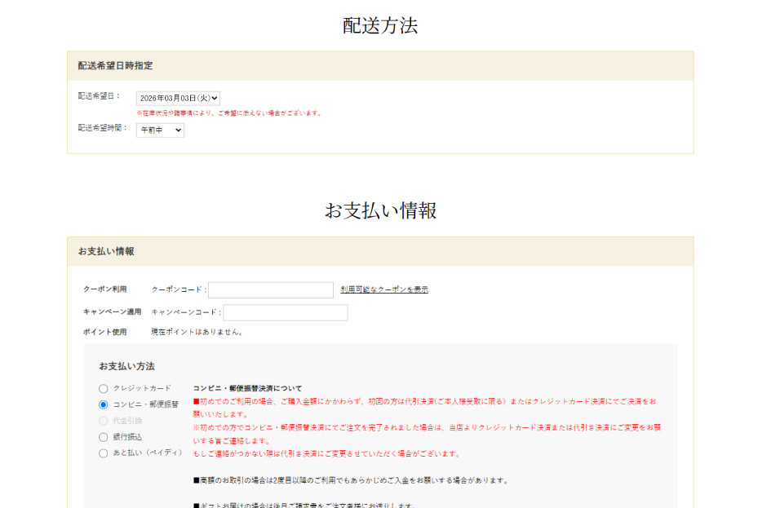The width and height of the screenshot is (771, 508).
Task: Click the ポイント使用 label
Action: [x=105, y=332]
